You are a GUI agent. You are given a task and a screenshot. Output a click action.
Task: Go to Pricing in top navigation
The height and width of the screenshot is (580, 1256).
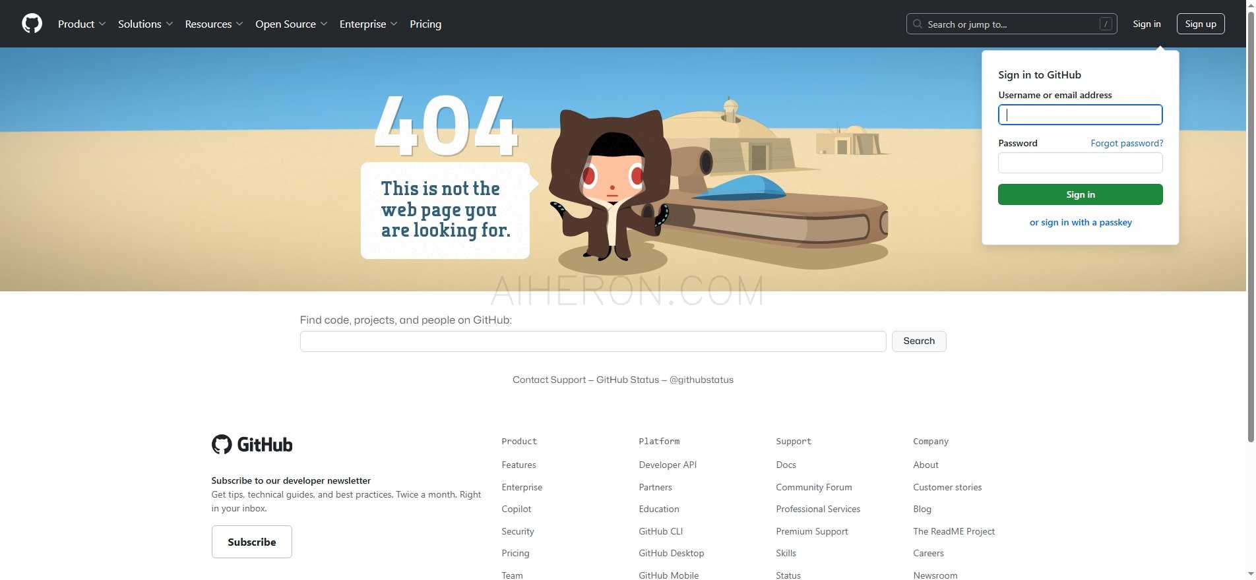425,24
